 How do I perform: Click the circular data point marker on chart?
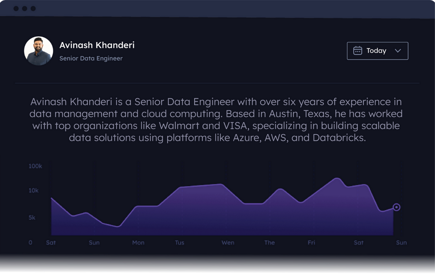point(396,207)
